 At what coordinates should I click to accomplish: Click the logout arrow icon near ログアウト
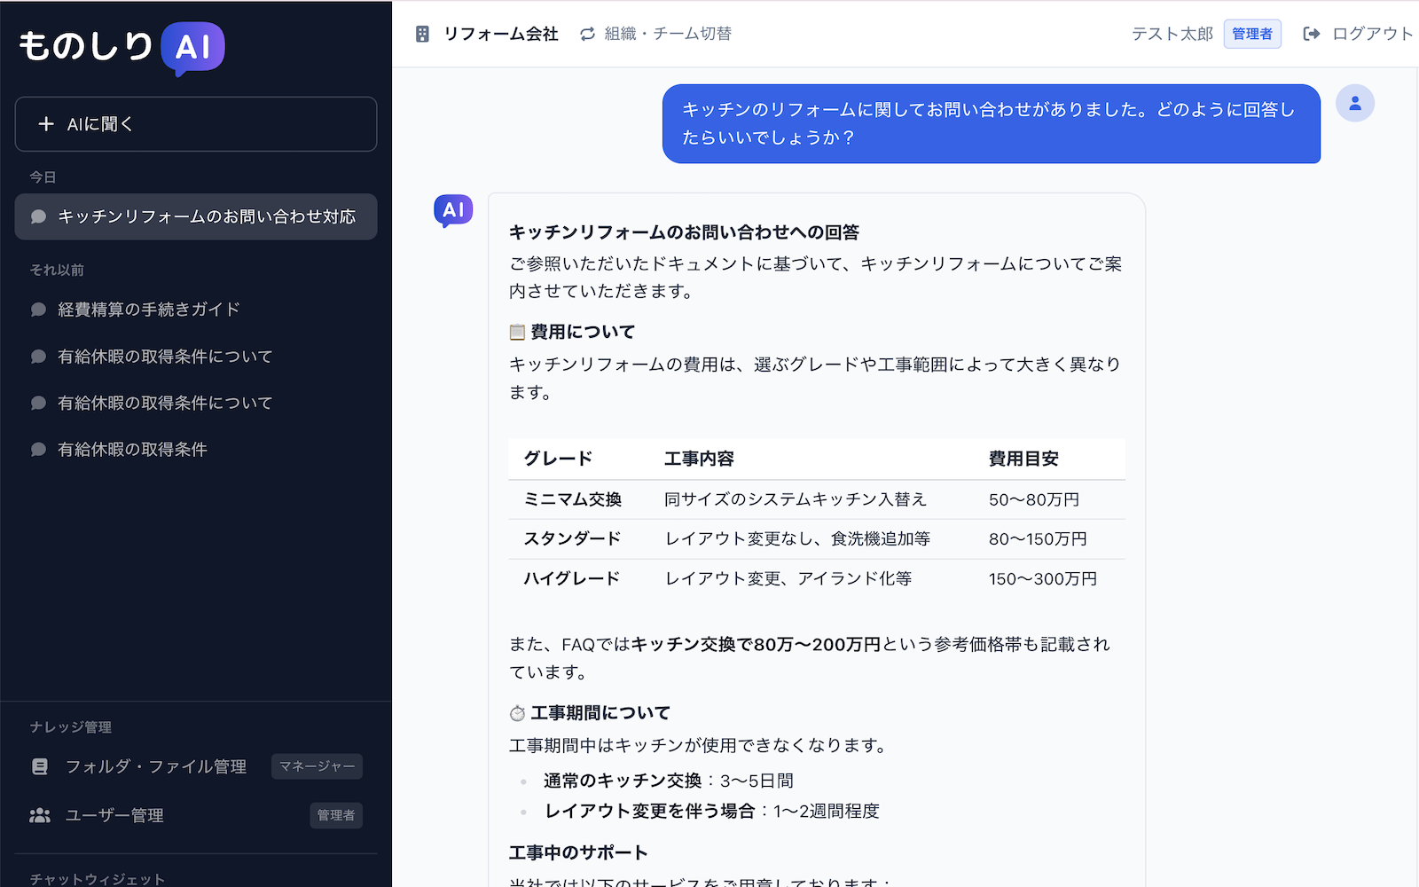click(x=1311, y=33)
